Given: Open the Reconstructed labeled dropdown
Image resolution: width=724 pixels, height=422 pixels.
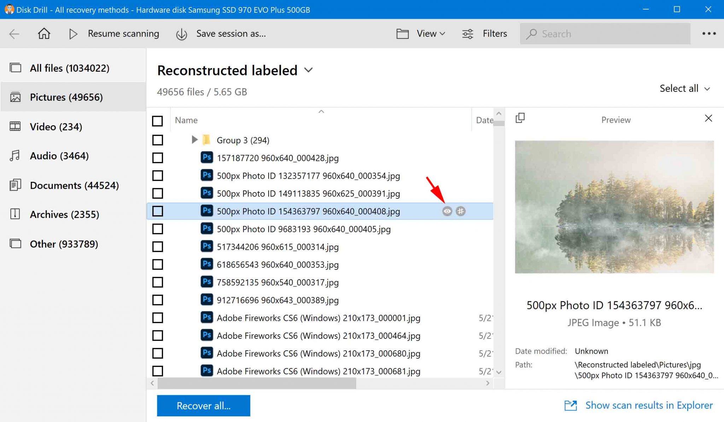Looking at the screenshot, I should click(308, 70).
